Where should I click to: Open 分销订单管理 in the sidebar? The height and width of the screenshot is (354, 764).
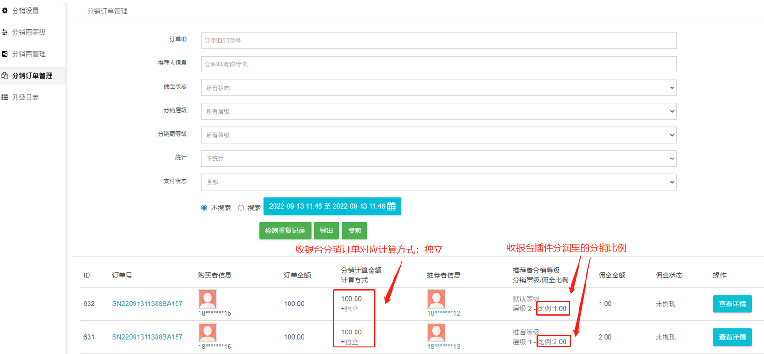32,76
